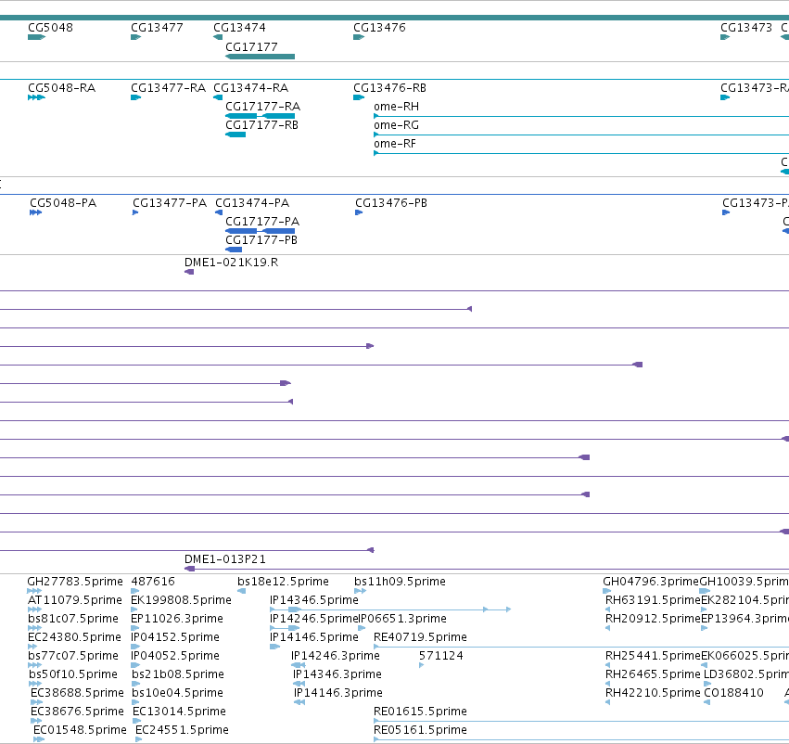Click the IP14246.5prime EST label
Viewport: 789px width, 744px height.
[x=313, y=619]
